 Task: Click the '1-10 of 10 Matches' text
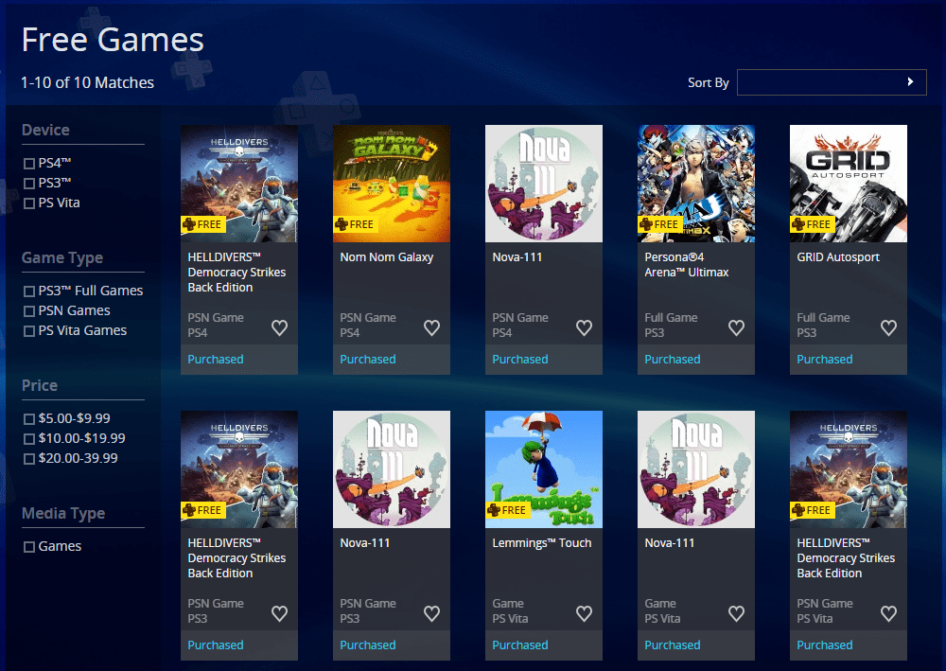pos(87,82)
